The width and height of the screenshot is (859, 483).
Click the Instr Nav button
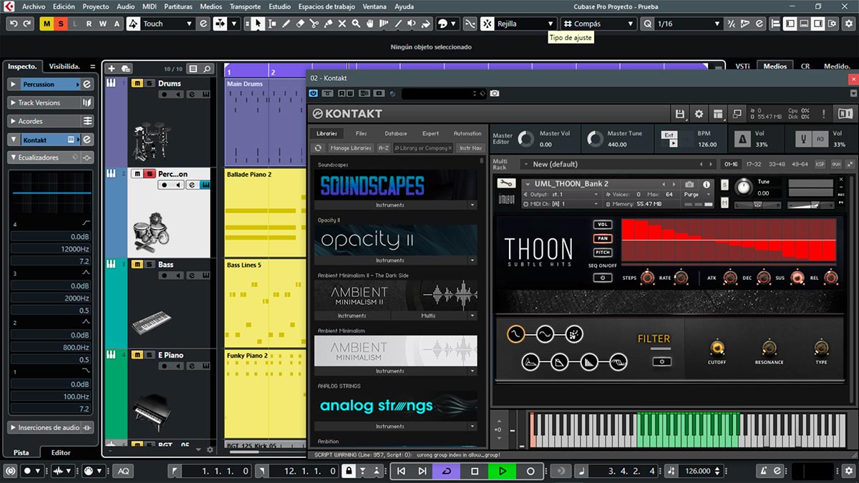click(470, 148)
